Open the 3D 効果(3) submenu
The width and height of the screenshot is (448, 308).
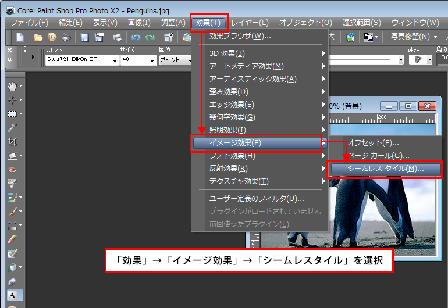tap(260, 53)
